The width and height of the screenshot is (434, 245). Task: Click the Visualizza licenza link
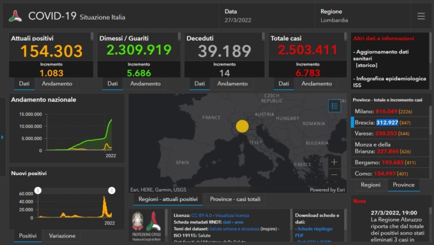(x=232, y=216)
